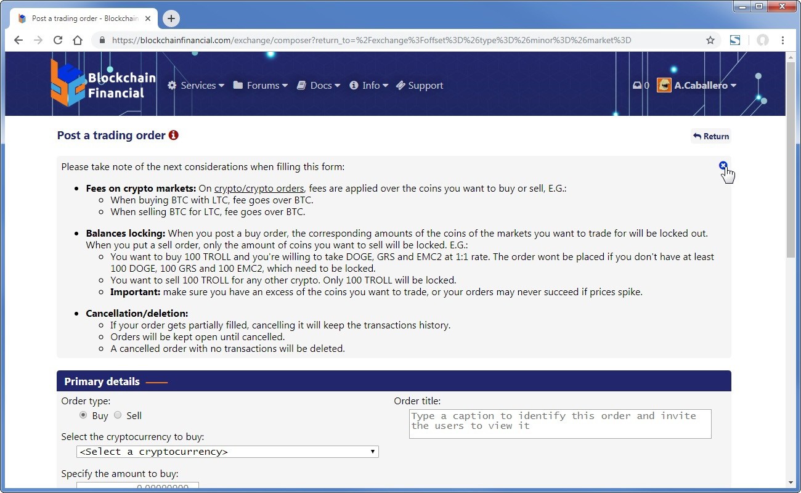The width and height of the screenshot is (801, 493).
Task: Open the inbox messages icon
Action: tap(637, 86)
